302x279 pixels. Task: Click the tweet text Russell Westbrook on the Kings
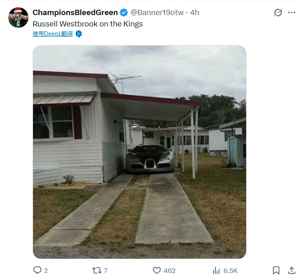click(88, 24)
